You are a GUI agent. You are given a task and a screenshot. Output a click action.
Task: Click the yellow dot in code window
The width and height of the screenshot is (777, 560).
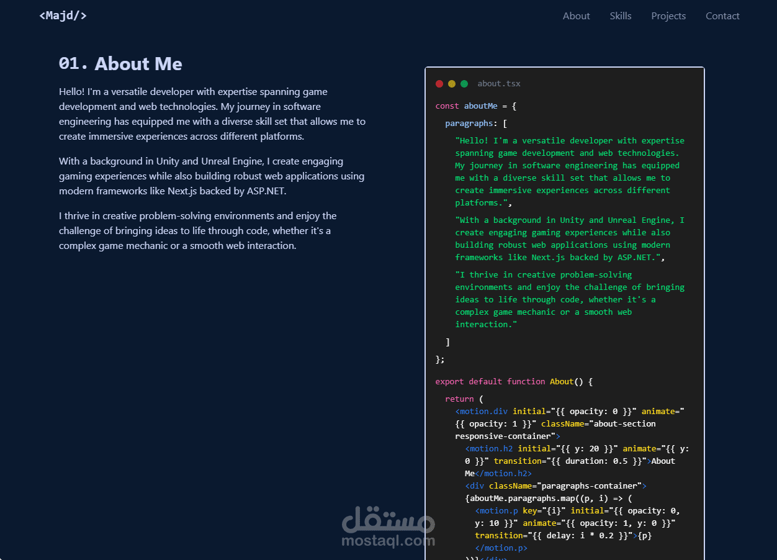click(x=452, y=84)
